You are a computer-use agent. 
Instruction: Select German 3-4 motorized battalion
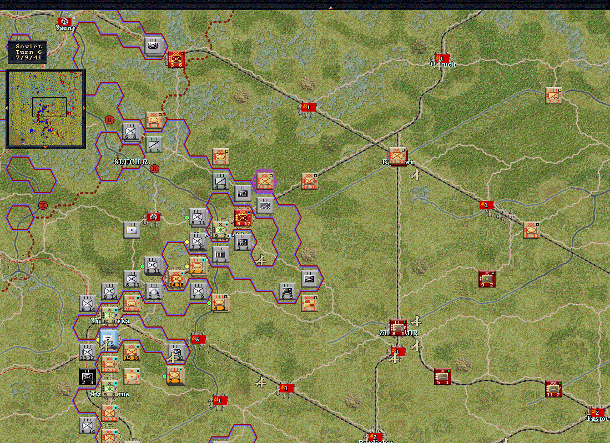[x=243, y=242]
